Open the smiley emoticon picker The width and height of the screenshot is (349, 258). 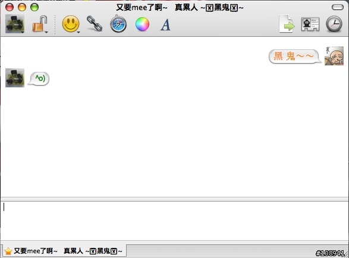tap(71, 24)
